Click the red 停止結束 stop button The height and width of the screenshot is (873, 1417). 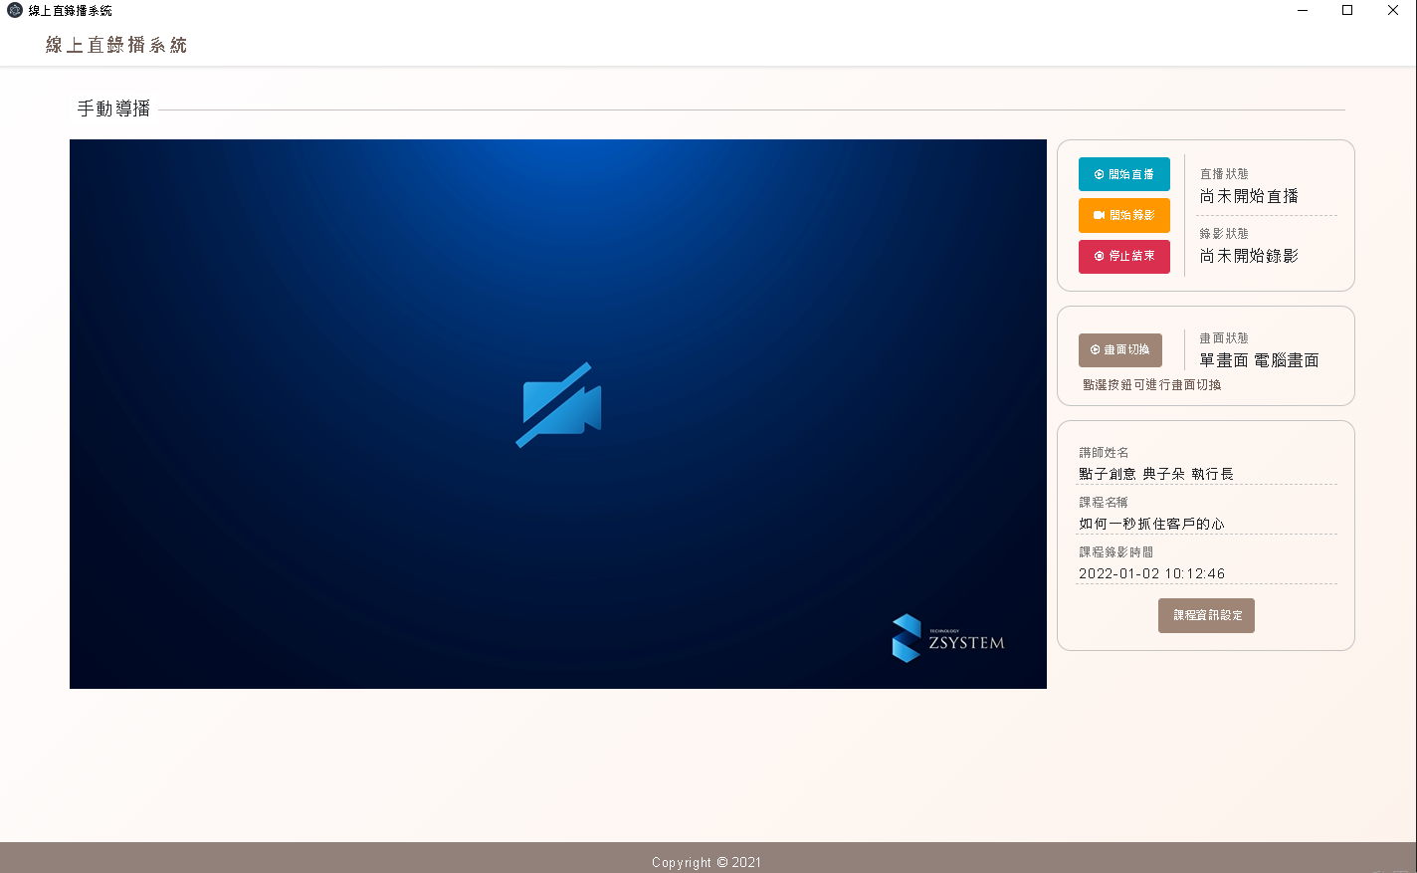[x=1124, y=256]
